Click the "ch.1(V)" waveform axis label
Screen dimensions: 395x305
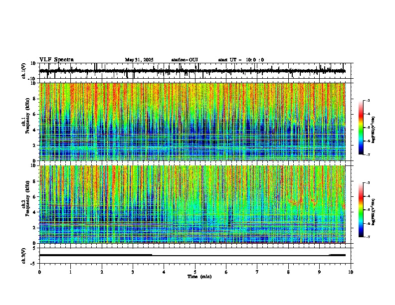[24, 71]
